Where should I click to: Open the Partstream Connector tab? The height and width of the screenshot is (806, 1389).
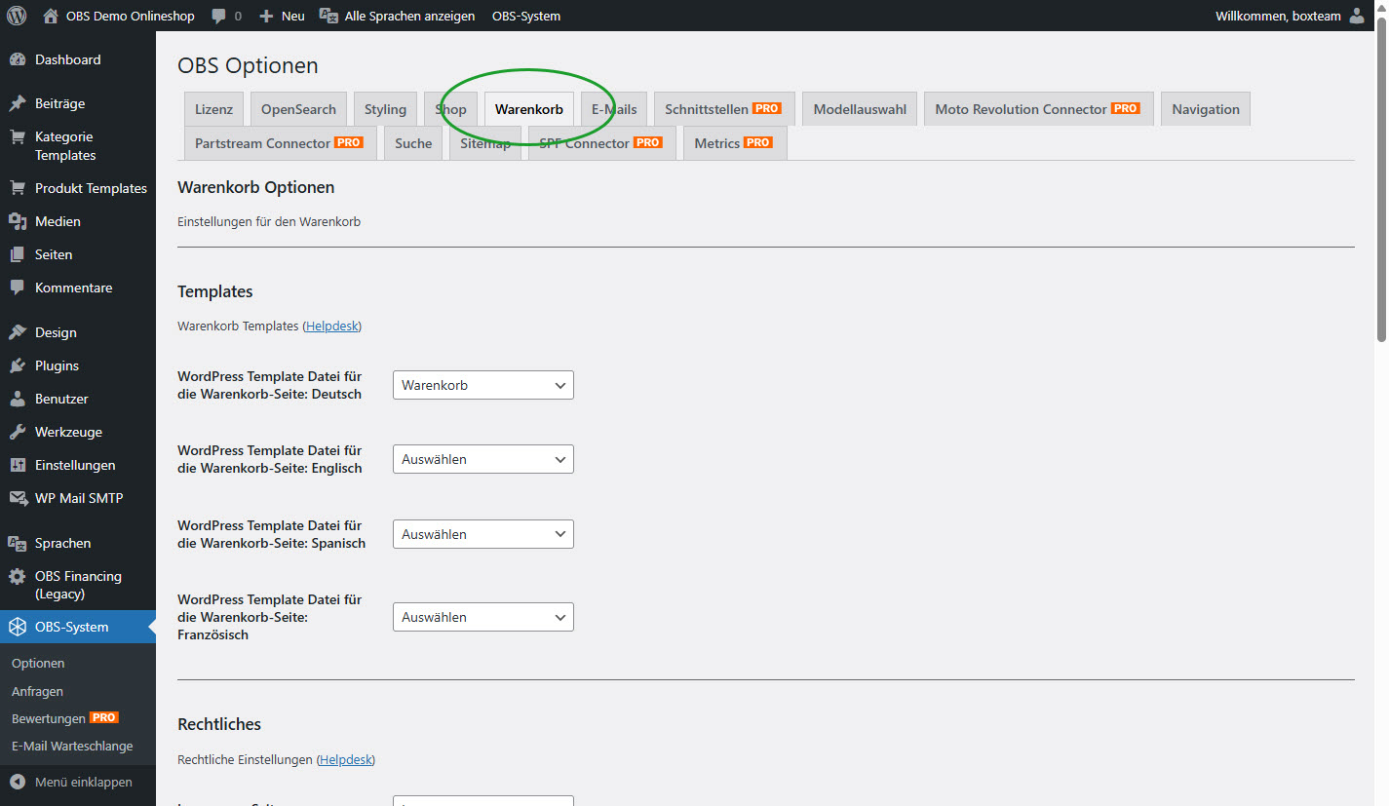tap(280, 143)
